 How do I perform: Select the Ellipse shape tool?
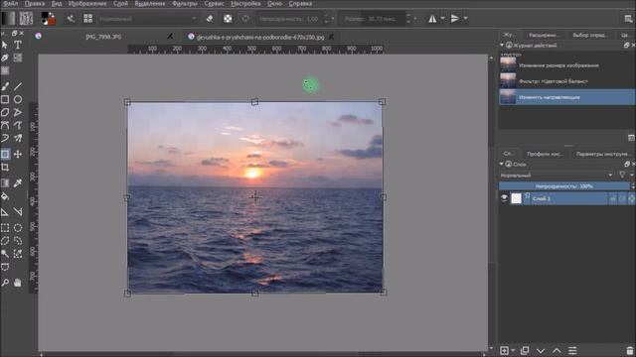pos(18,99)
